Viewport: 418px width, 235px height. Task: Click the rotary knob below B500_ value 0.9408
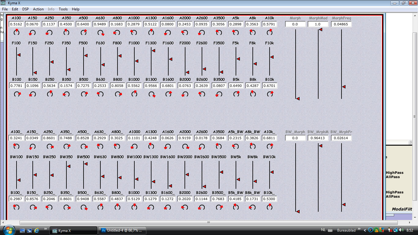[x=84, y=207]
